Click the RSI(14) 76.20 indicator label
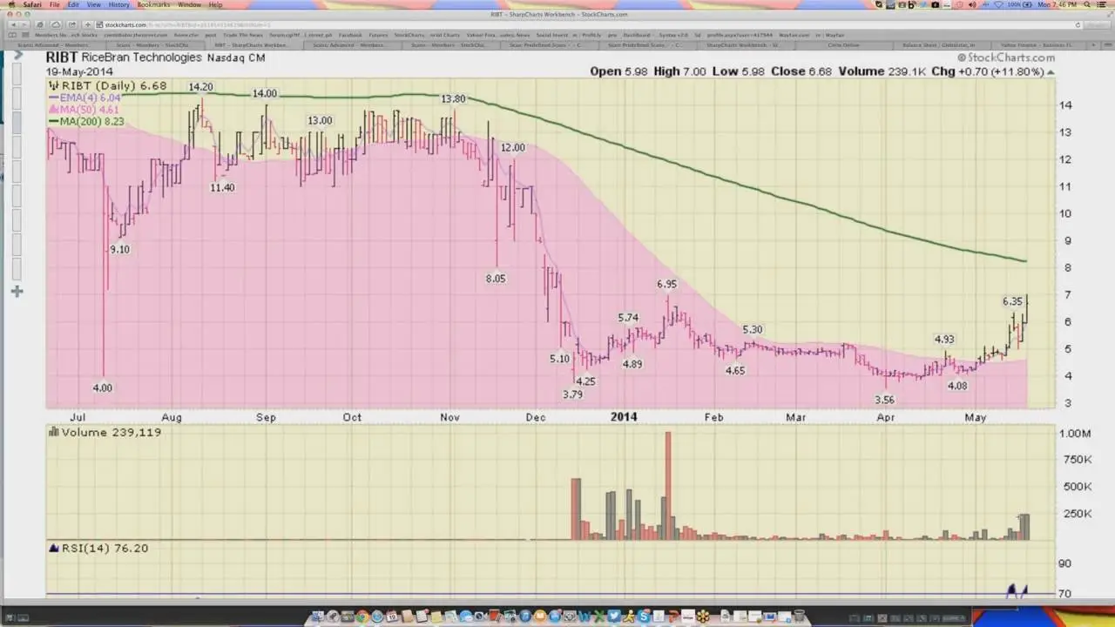 [98, 548]
